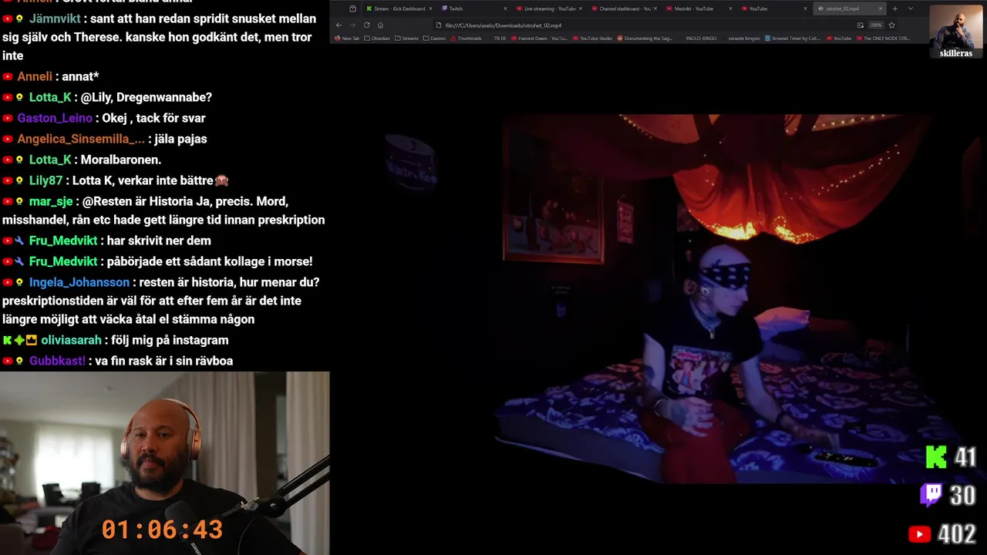Click chat username Jämnvikt
The height and width of the screenshot is (555, 987).
[x=54, y=18]
